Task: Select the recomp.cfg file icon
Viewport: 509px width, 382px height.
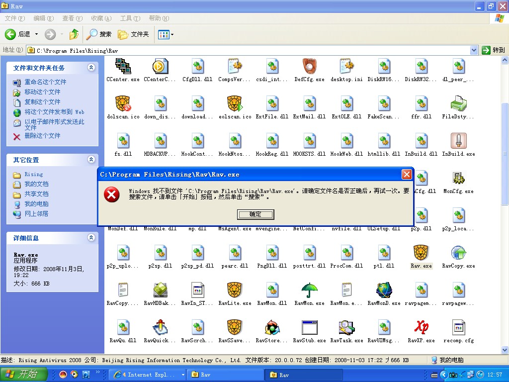Action: click(x=458, y=327)
